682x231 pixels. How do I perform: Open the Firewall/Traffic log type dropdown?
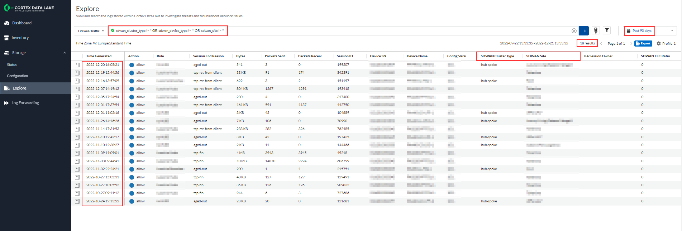[91, 31]
